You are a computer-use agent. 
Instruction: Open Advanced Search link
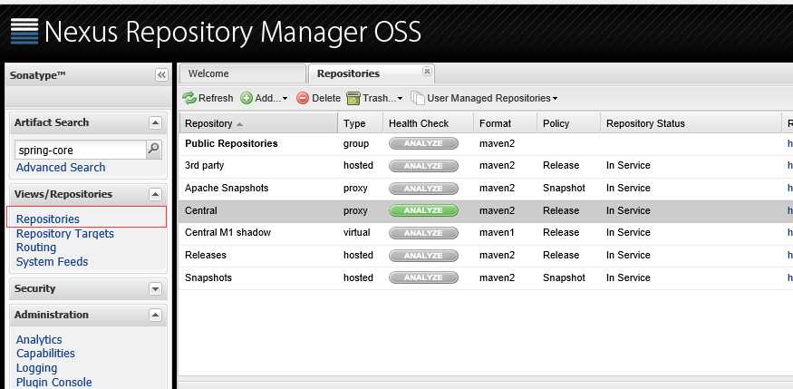61,168
